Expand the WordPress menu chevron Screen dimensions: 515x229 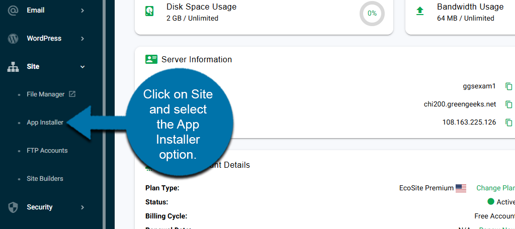[x=82, y=39]
